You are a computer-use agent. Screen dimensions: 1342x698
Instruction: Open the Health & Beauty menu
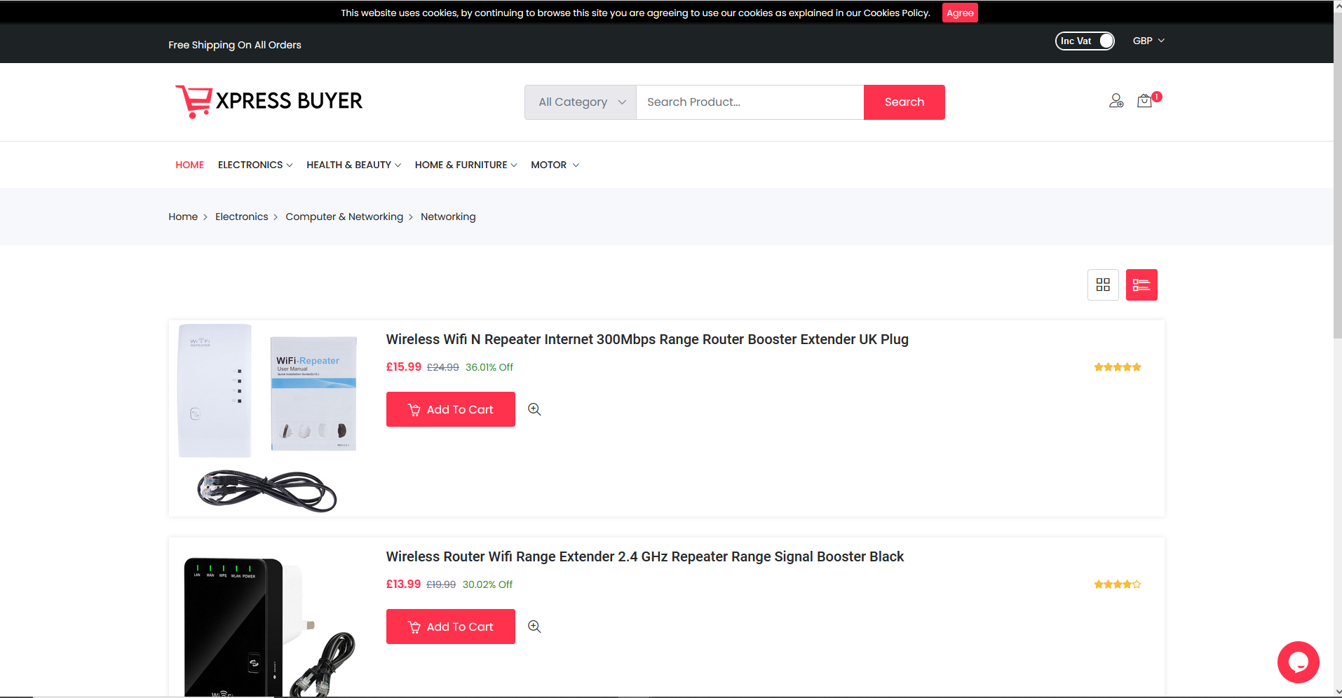(x=353, y=165)
